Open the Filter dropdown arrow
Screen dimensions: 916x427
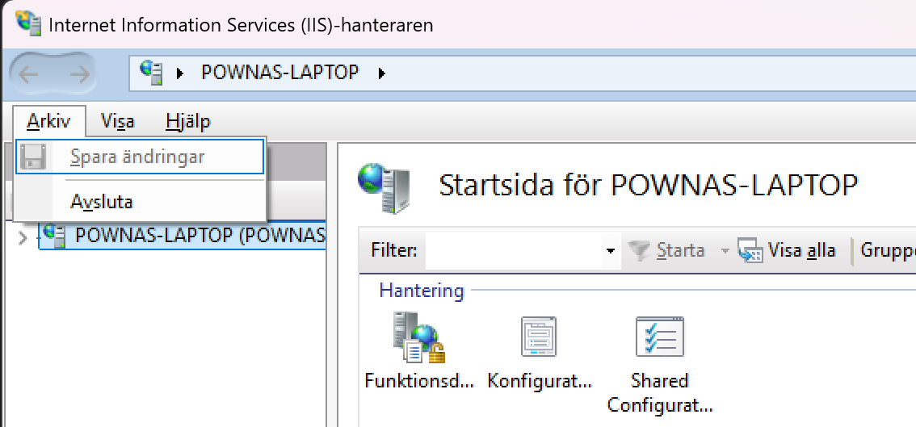pyautogui.click(x=610, y=251)
